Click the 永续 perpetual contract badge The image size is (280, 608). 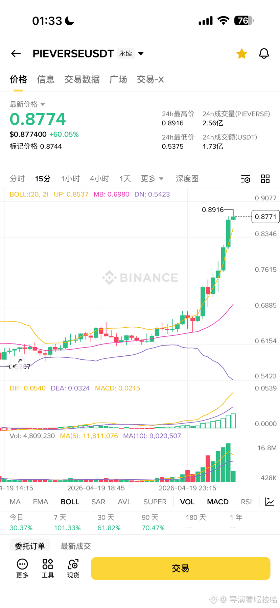point(125,53)
